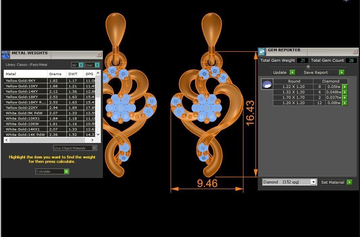Select the Yellow Gold:9KY row
The height and width of the screenshot is (237, 360).
(x=50, y=81)
